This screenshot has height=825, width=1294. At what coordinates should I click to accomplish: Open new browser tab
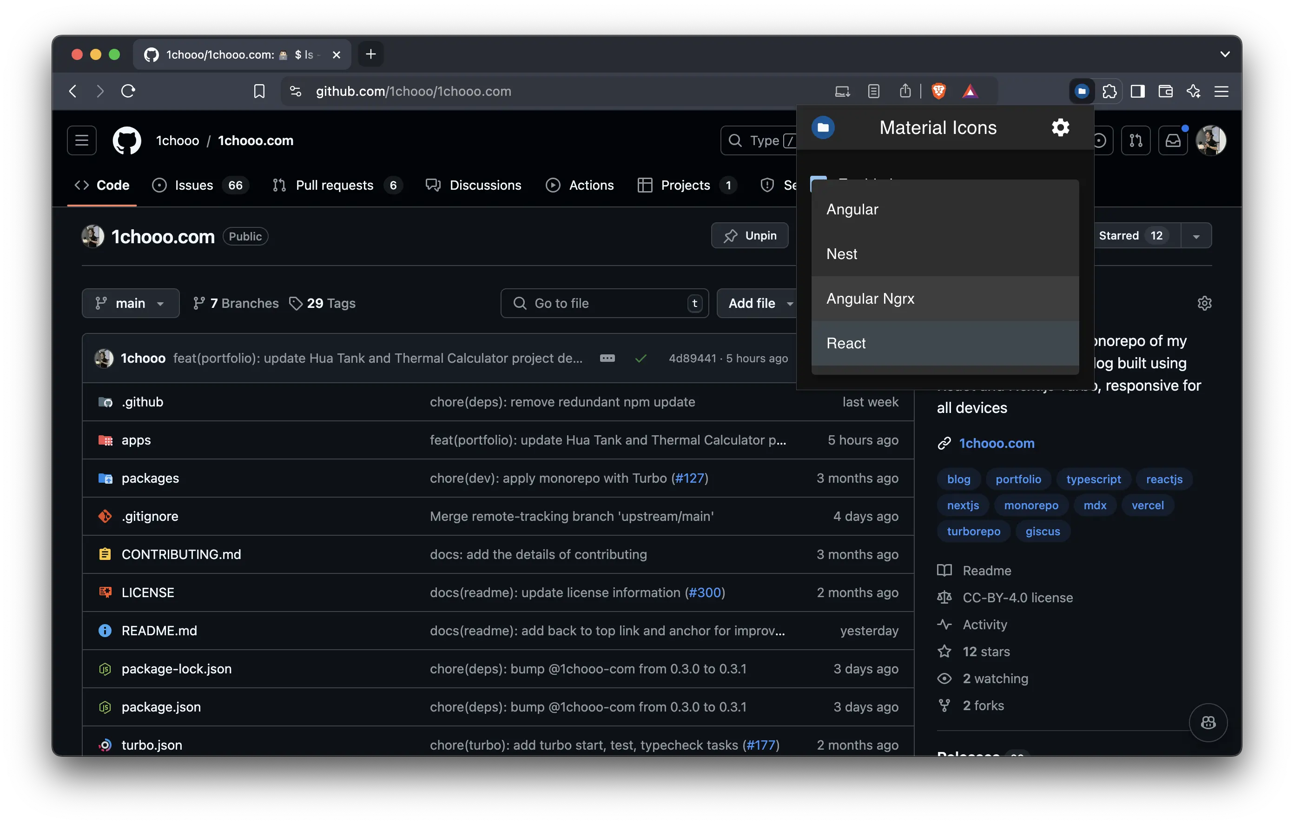(x=371, y=54)
